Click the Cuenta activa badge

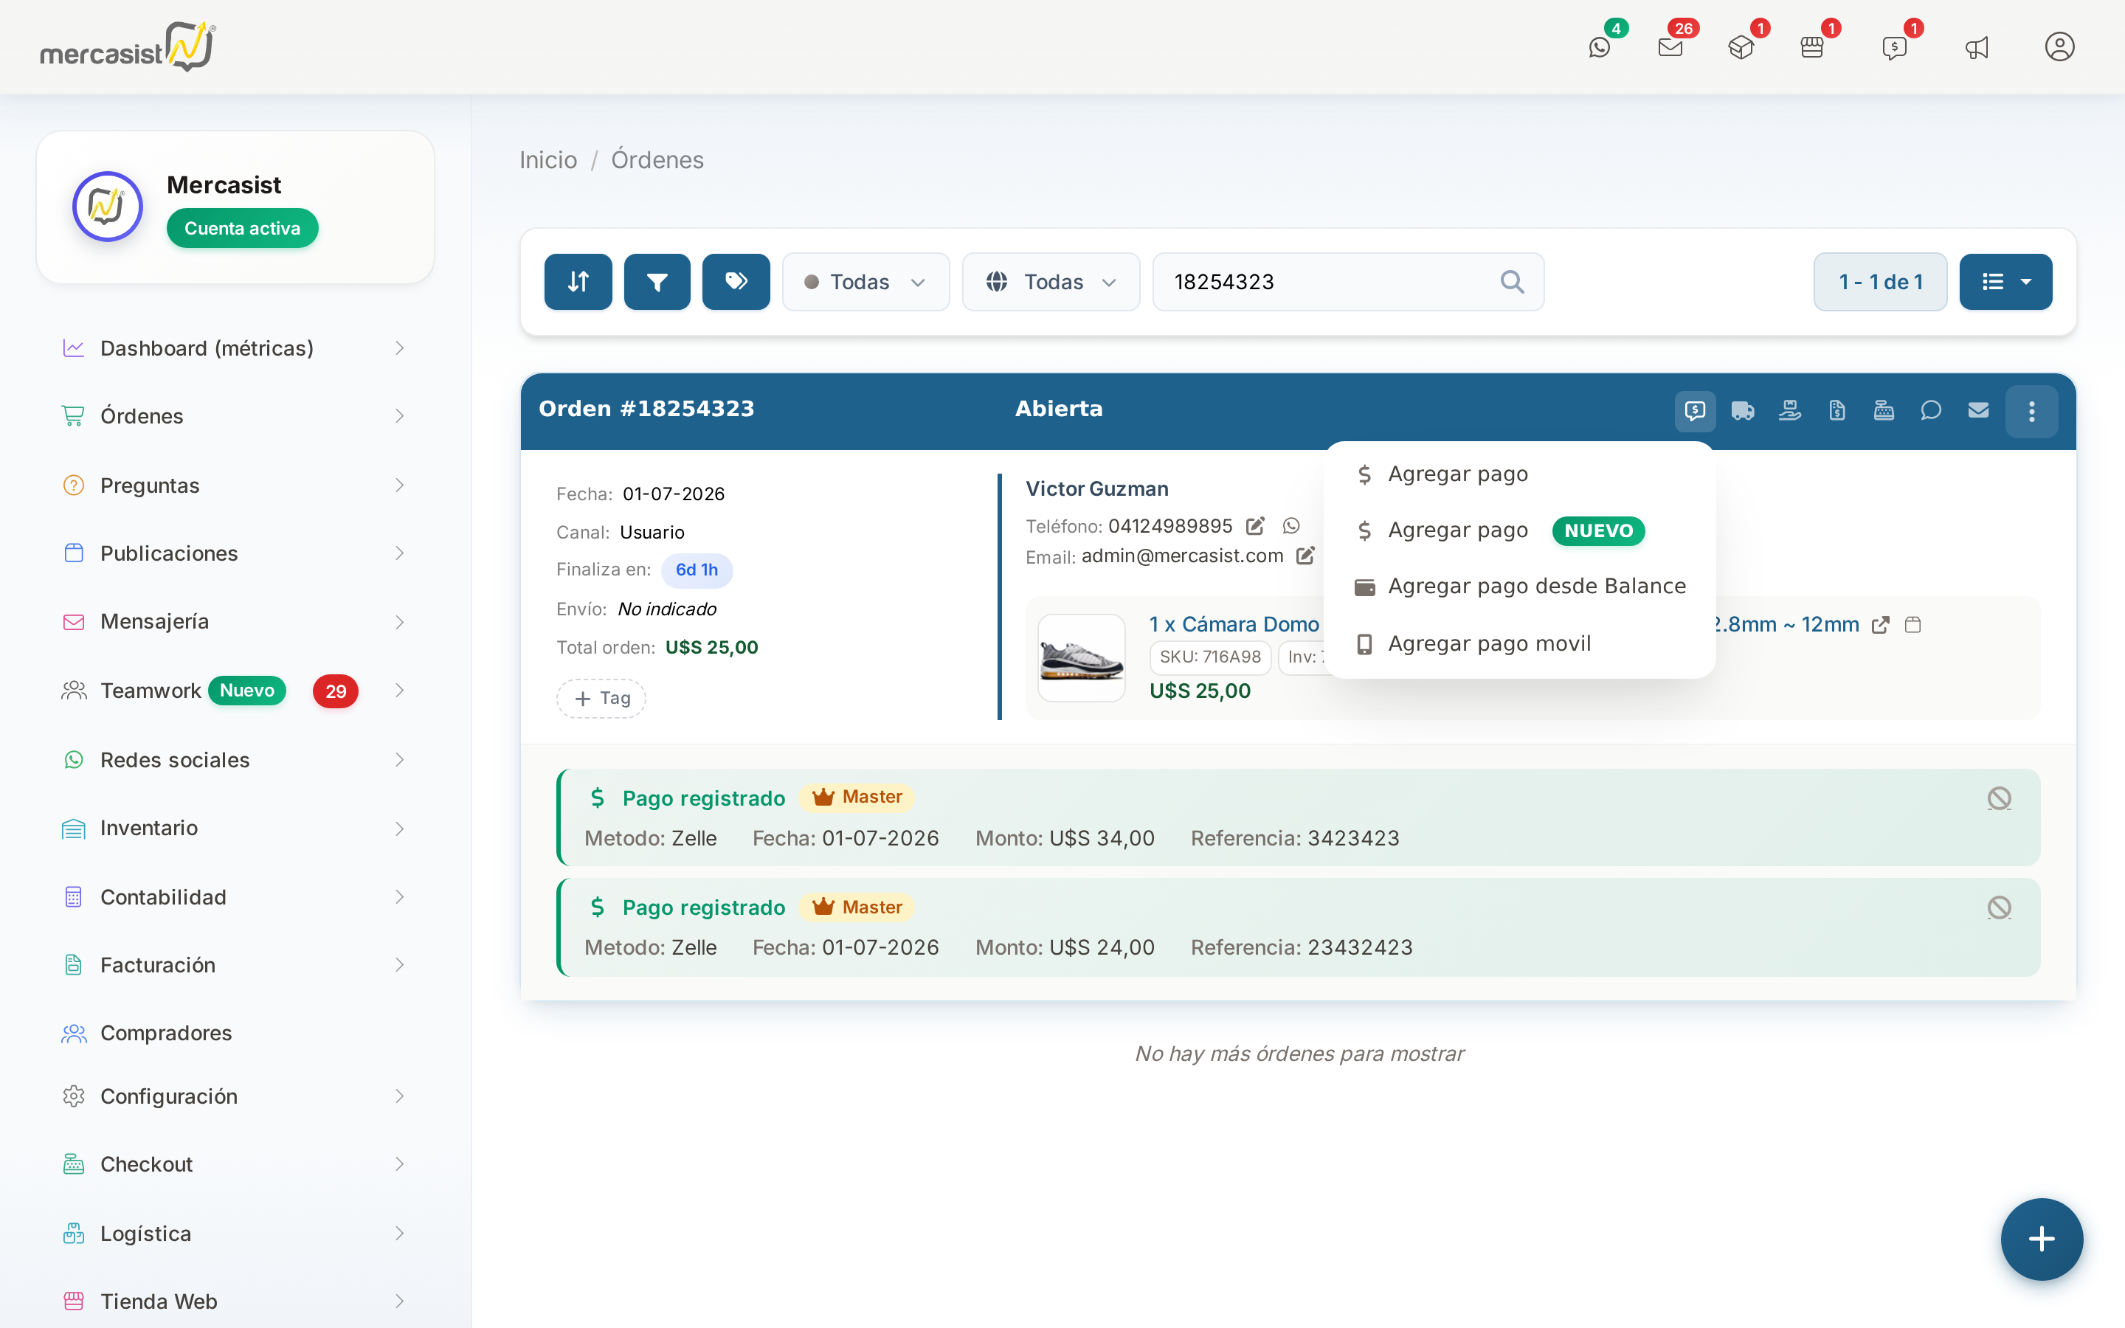click(x=242, y=229)
